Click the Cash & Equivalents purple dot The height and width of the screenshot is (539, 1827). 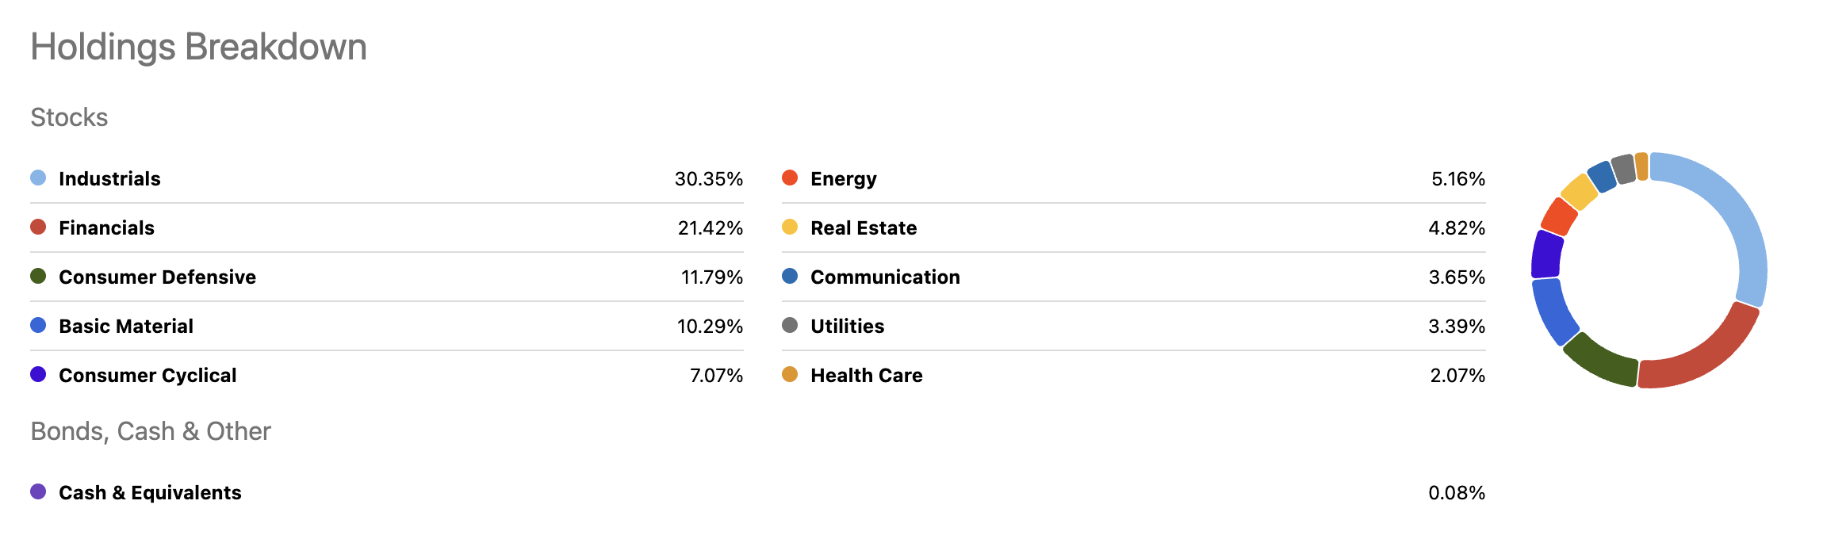coord(38,491)
